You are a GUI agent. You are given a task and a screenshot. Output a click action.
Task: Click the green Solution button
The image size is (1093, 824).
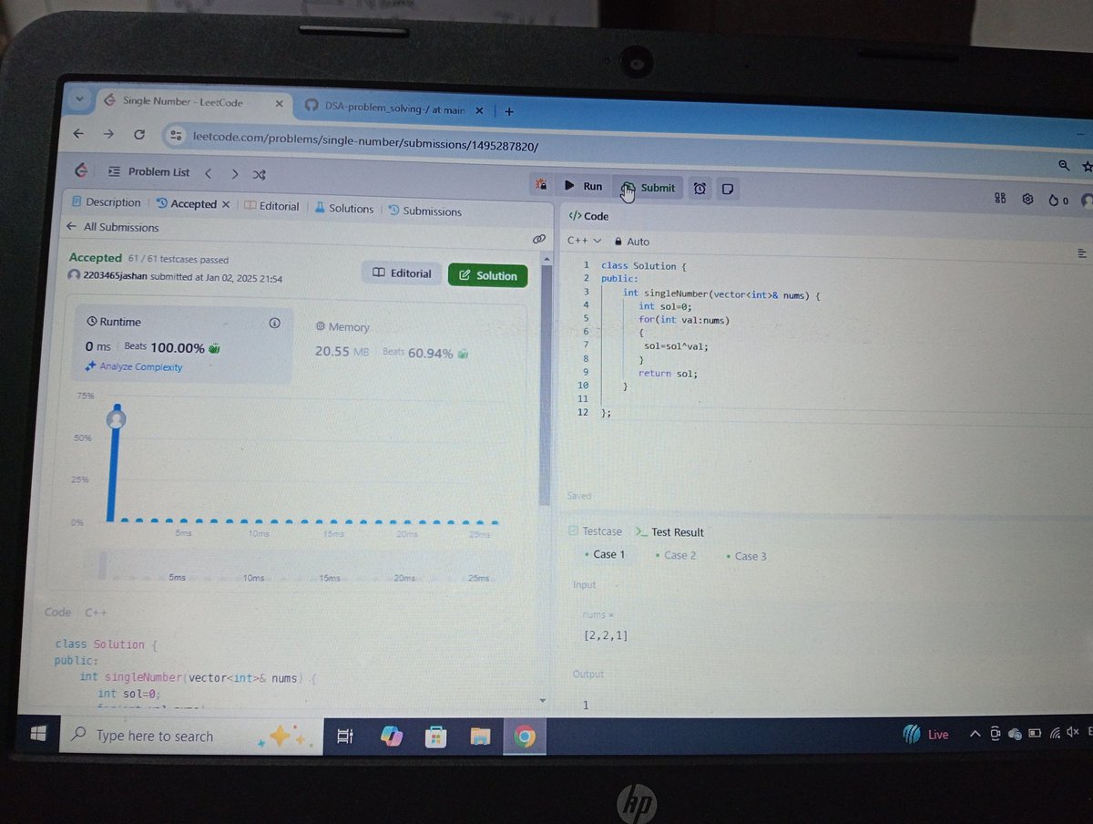tap(488, 275)
